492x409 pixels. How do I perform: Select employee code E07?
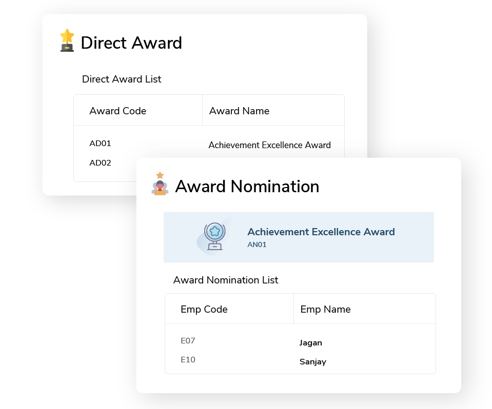[x=188, y=341]
